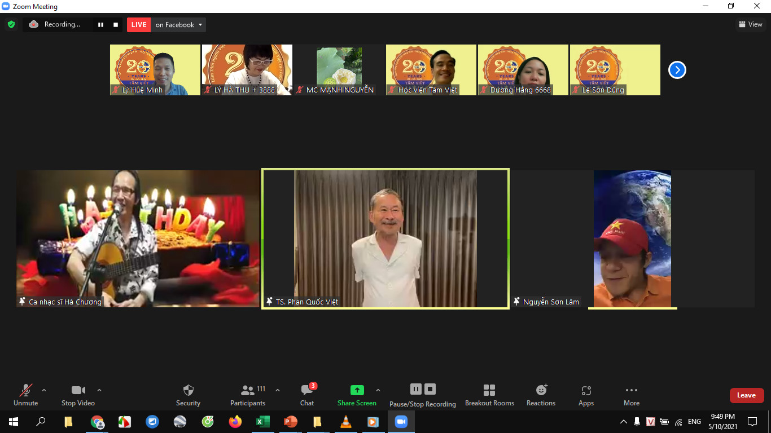Image resolution: width=771 pixels, height=433 pixels.
Task: Open the on Facebook dropdown
Action: [178, 25]
